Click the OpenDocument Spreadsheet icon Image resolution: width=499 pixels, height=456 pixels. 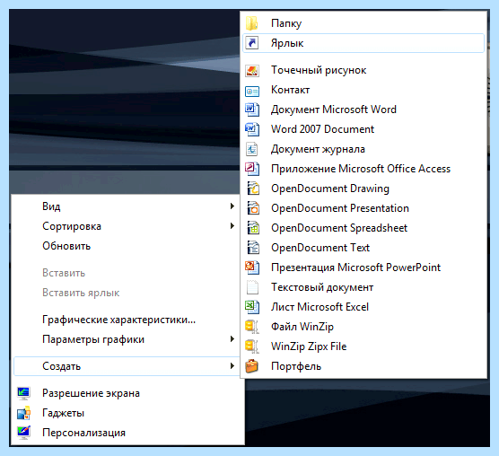253,228
